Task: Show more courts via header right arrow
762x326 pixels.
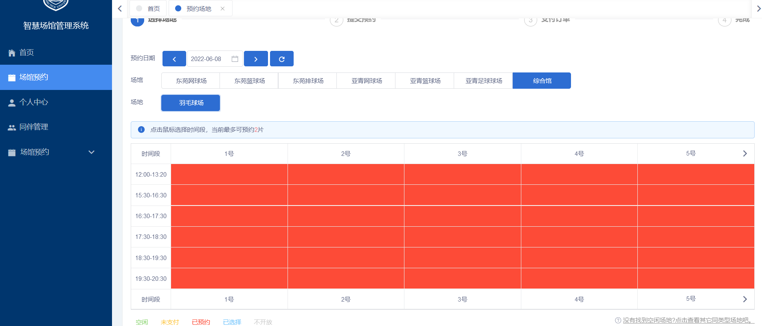Action: coord(745,153)
